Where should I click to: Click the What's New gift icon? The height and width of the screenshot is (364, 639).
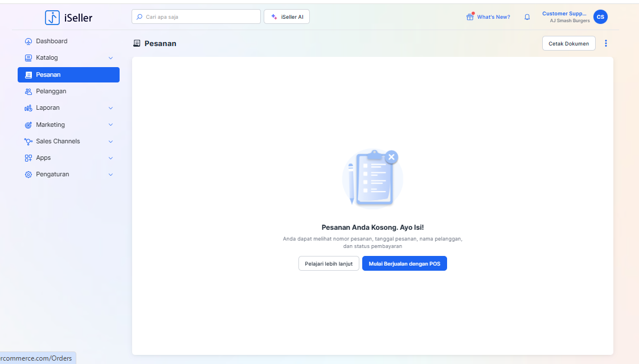click(x=470, y=17)
